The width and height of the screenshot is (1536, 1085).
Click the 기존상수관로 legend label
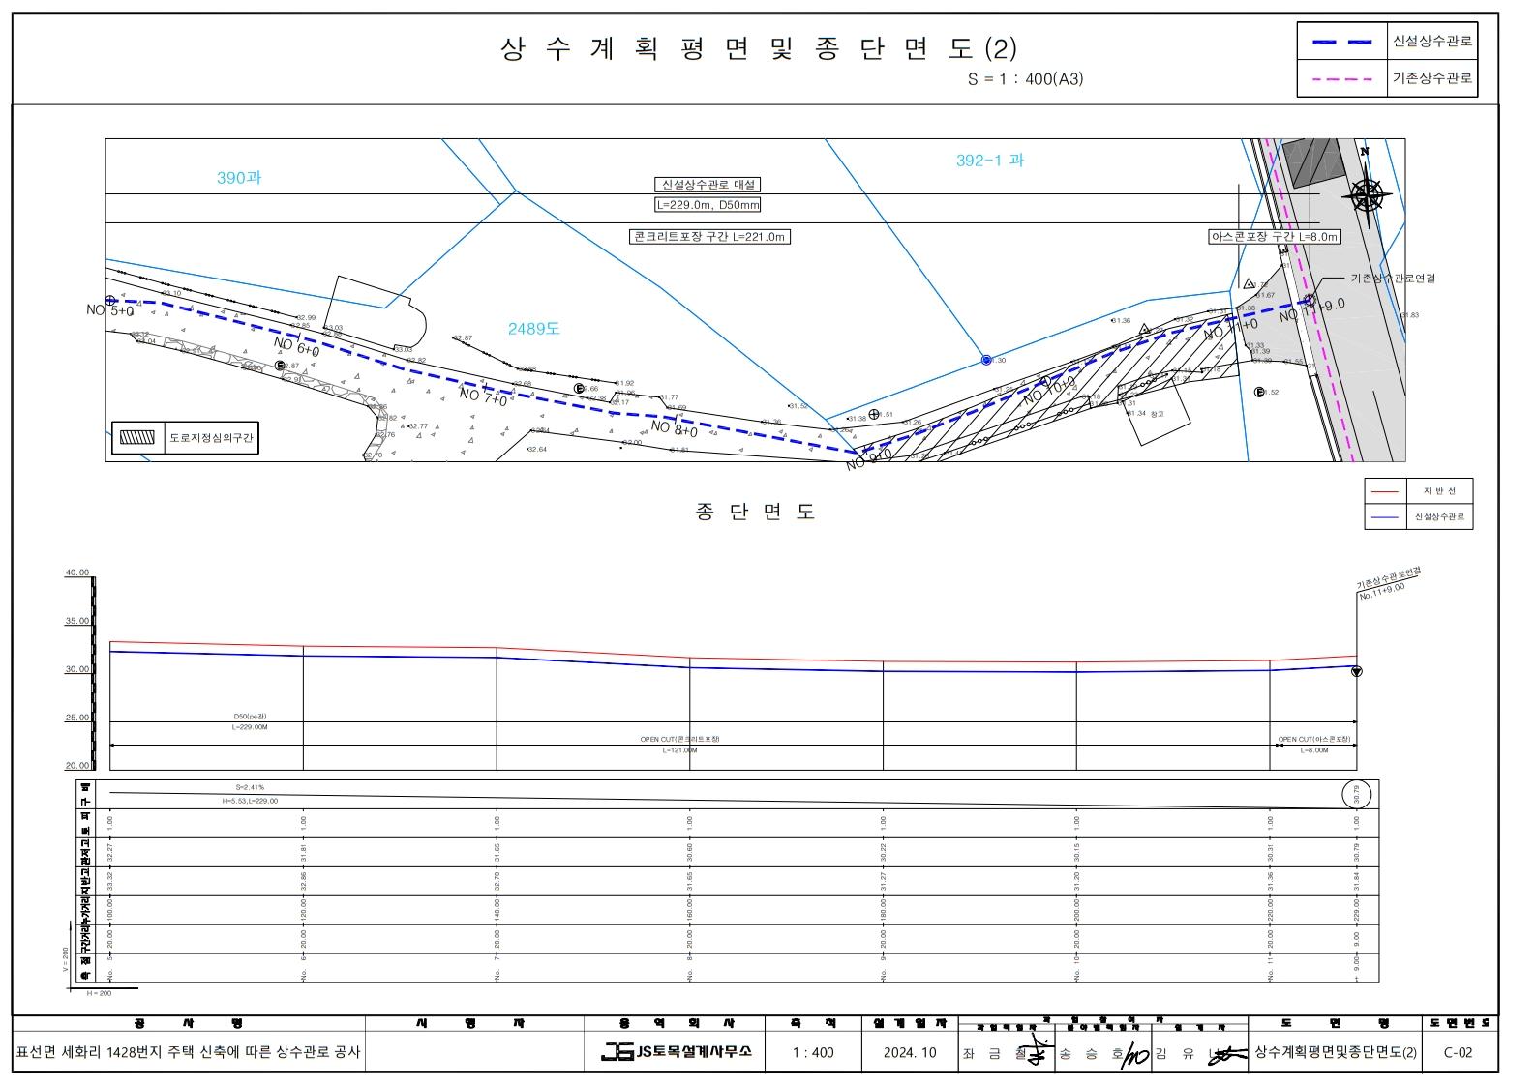pos(1432,78)
